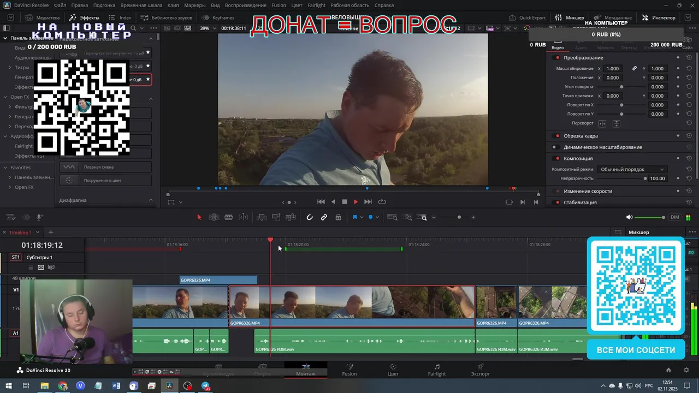Image resolution: width=699 pixels, height=393 pixels.
Task: Switch to the Цвет page
Action: [x=393, y=370]
